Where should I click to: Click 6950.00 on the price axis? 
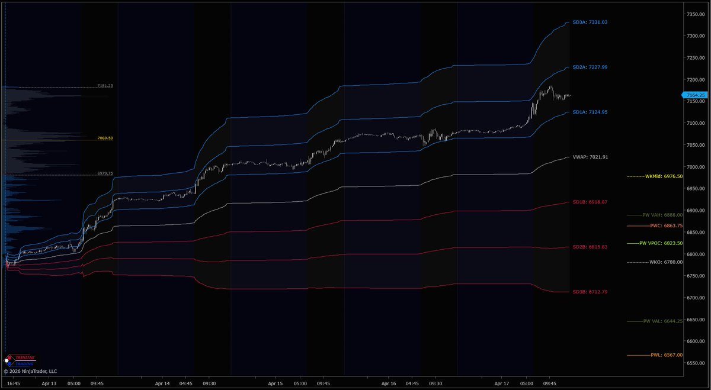click(x=696, y=189)
